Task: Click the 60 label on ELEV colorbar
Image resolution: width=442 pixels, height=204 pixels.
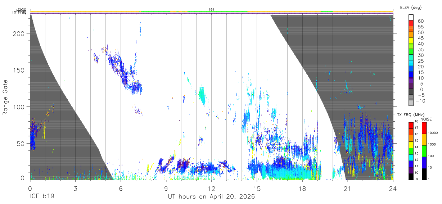Action: click(420, 21)
